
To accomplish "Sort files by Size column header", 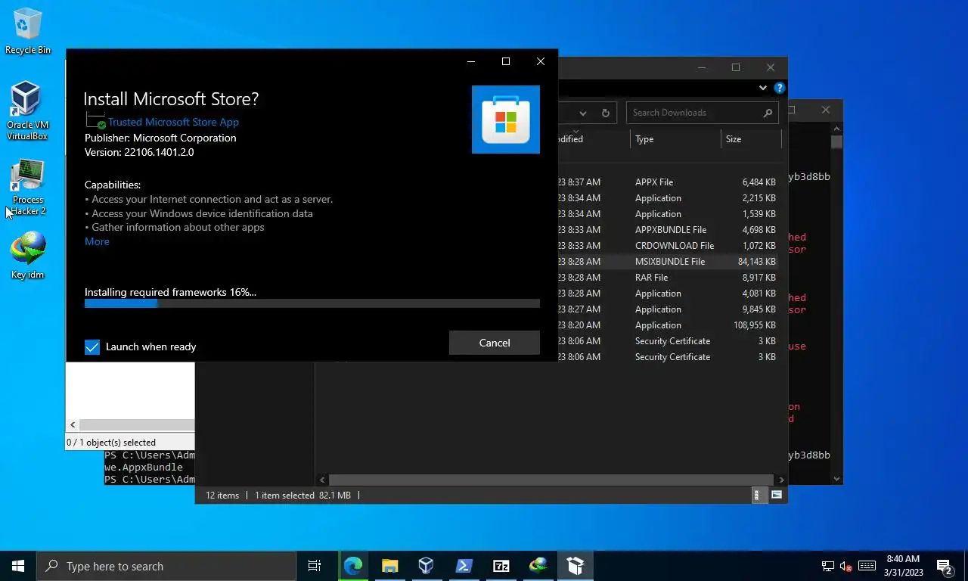I will 751,139.
